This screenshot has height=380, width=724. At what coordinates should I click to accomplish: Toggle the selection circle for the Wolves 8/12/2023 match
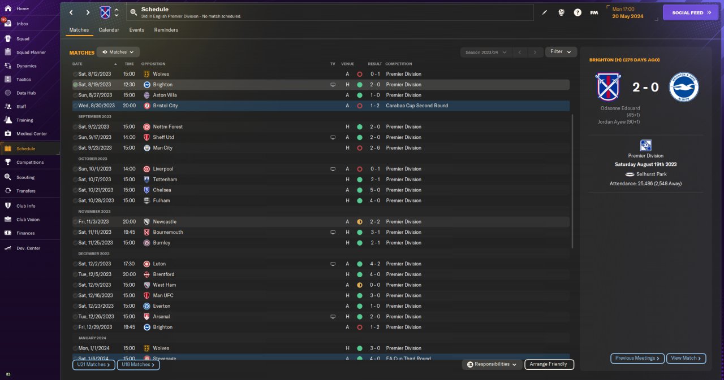(x=75, y=74)
